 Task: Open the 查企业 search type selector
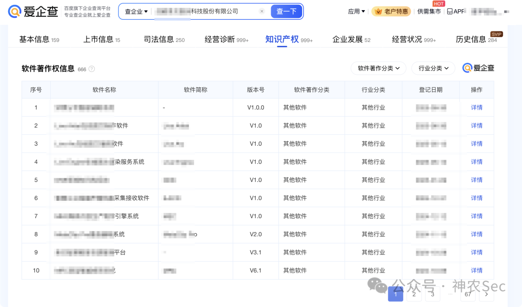tap(136, 11)
